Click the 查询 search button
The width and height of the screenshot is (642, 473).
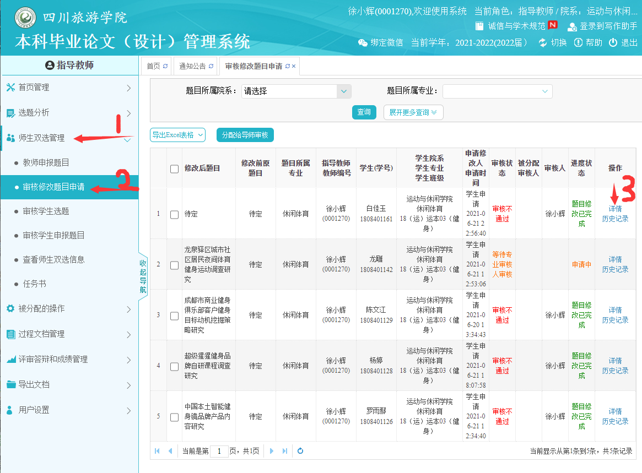pyautogui.click(x=364, y=112)
